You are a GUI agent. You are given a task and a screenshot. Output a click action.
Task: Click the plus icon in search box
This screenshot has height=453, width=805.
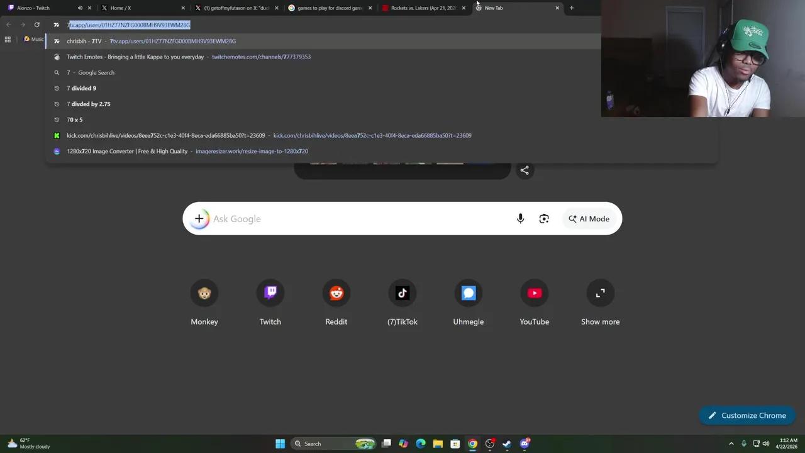pyautogui.click(x=199, y=219)
